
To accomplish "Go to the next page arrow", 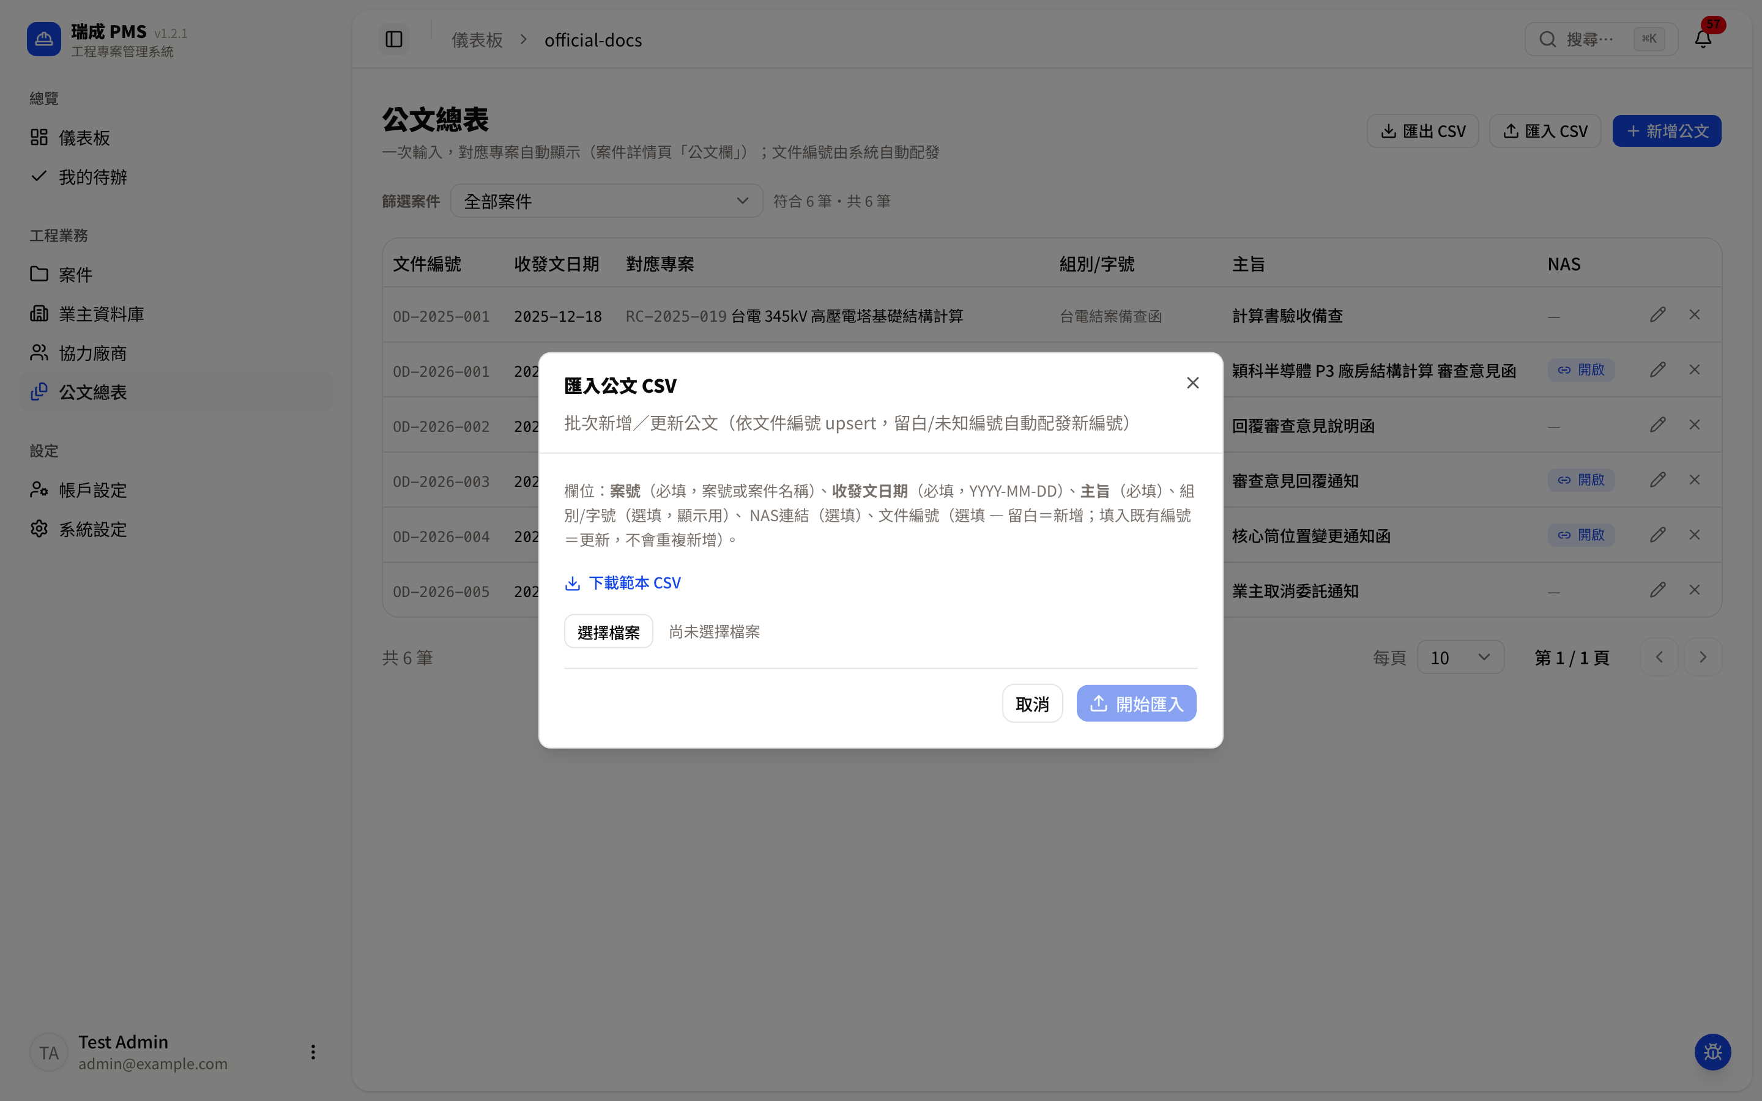I will point(1703,658).
